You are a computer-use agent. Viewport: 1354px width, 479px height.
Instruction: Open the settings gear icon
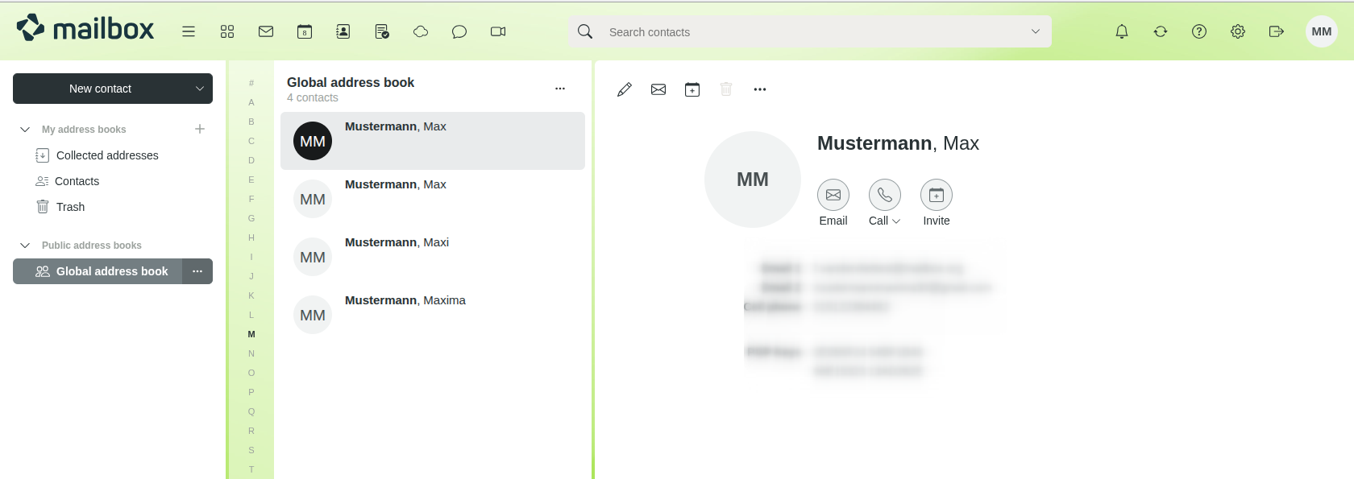(1238, 31)
